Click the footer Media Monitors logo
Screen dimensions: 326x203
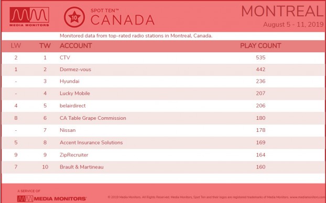tap(52, 199)
